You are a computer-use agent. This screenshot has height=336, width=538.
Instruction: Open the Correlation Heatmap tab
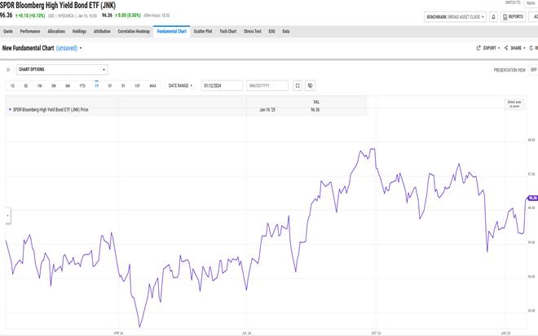[134, 31]
